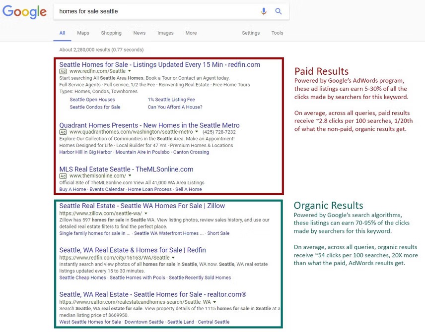Click the magnifying glass search icon
The width and height of the screenshot is (425, 332).
point(279,11)
